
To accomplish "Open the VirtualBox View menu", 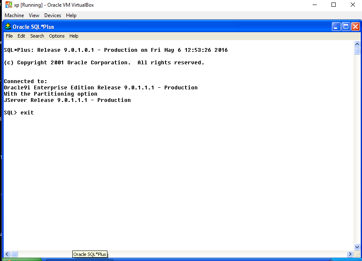I will (34, 15).
